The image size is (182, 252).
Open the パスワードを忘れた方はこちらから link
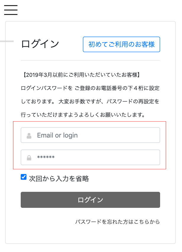(x=117, y=222)
